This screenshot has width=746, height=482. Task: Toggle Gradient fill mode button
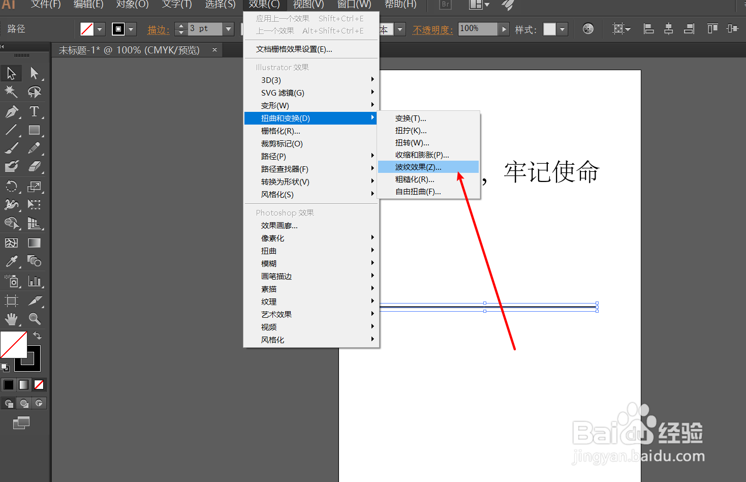click(x=24, y=385)
